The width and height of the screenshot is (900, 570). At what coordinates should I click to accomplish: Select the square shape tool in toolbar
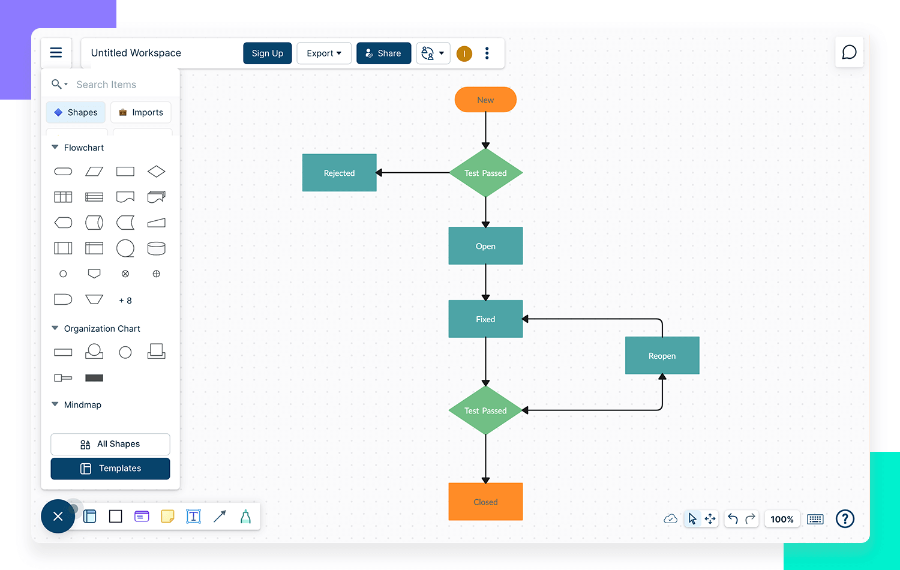click(x=116, y=516)
